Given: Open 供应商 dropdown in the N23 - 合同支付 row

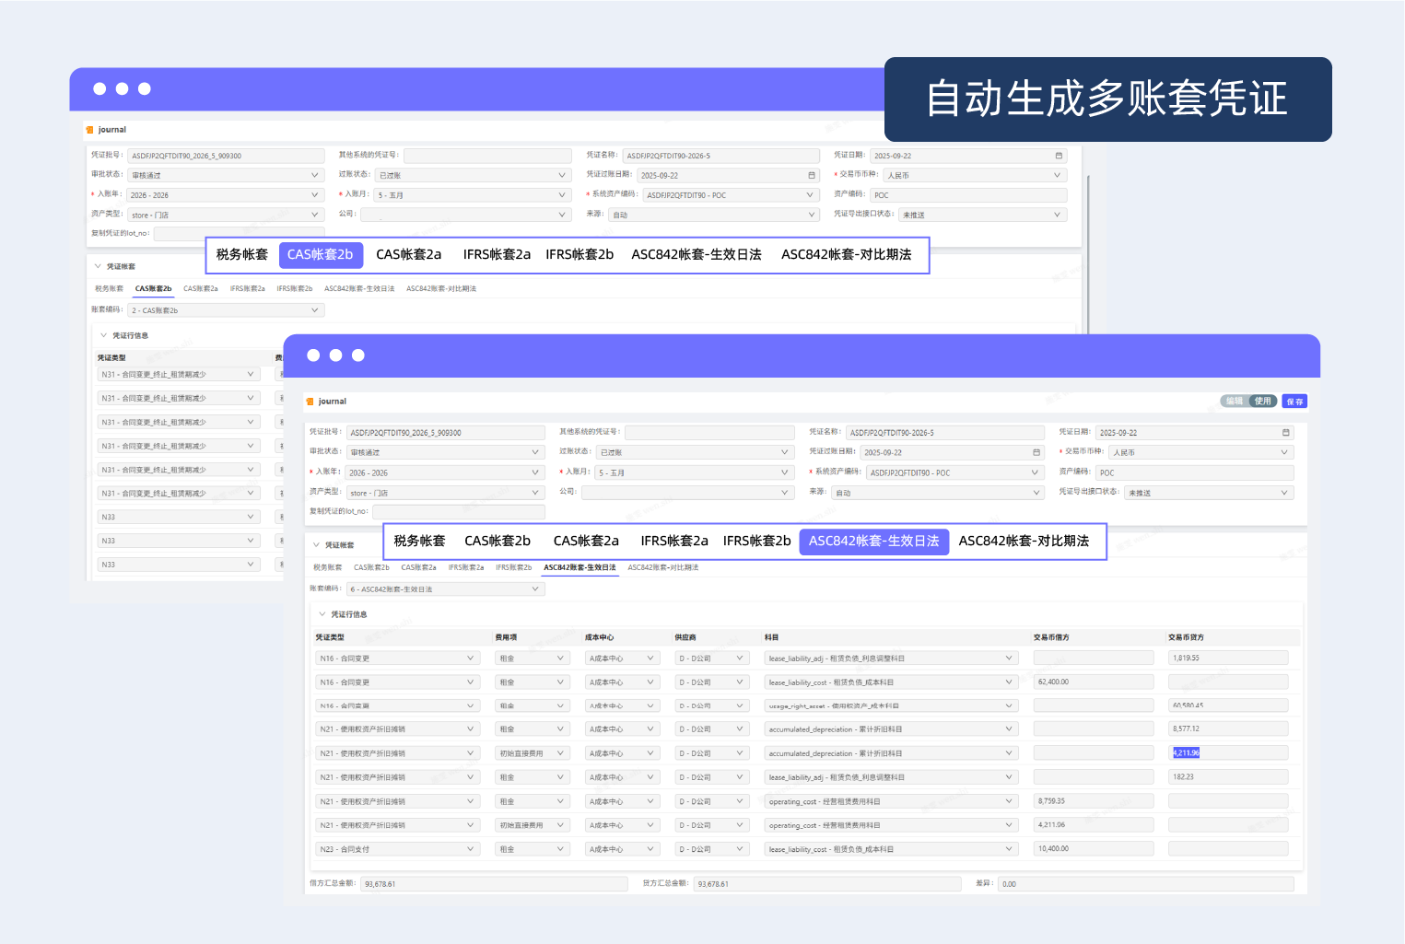Looking at the screenshot, I should (712, 848).
